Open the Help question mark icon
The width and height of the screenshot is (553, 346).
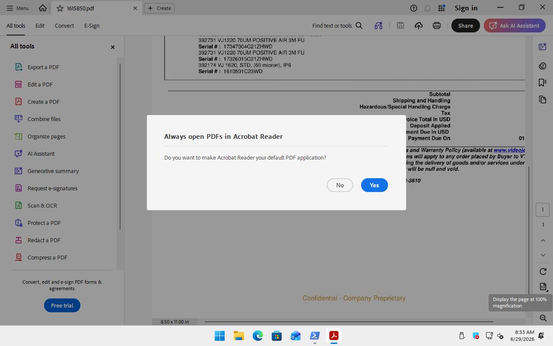(x=413, y=8)
